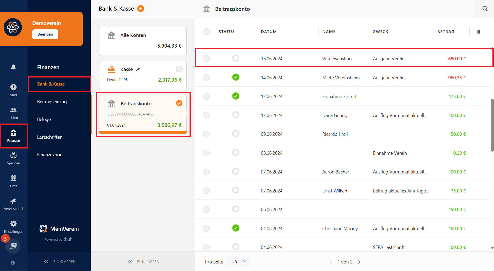Click the Kasse cash register icon

(x=111, y=69)
